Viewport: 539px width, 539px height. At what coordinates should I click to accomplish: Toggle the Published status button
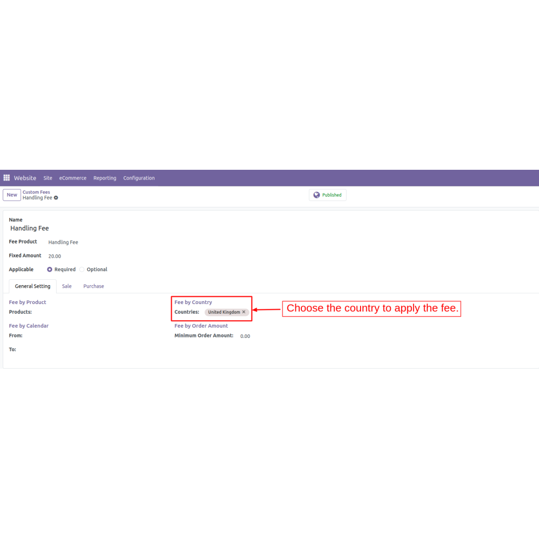(328, 195)
